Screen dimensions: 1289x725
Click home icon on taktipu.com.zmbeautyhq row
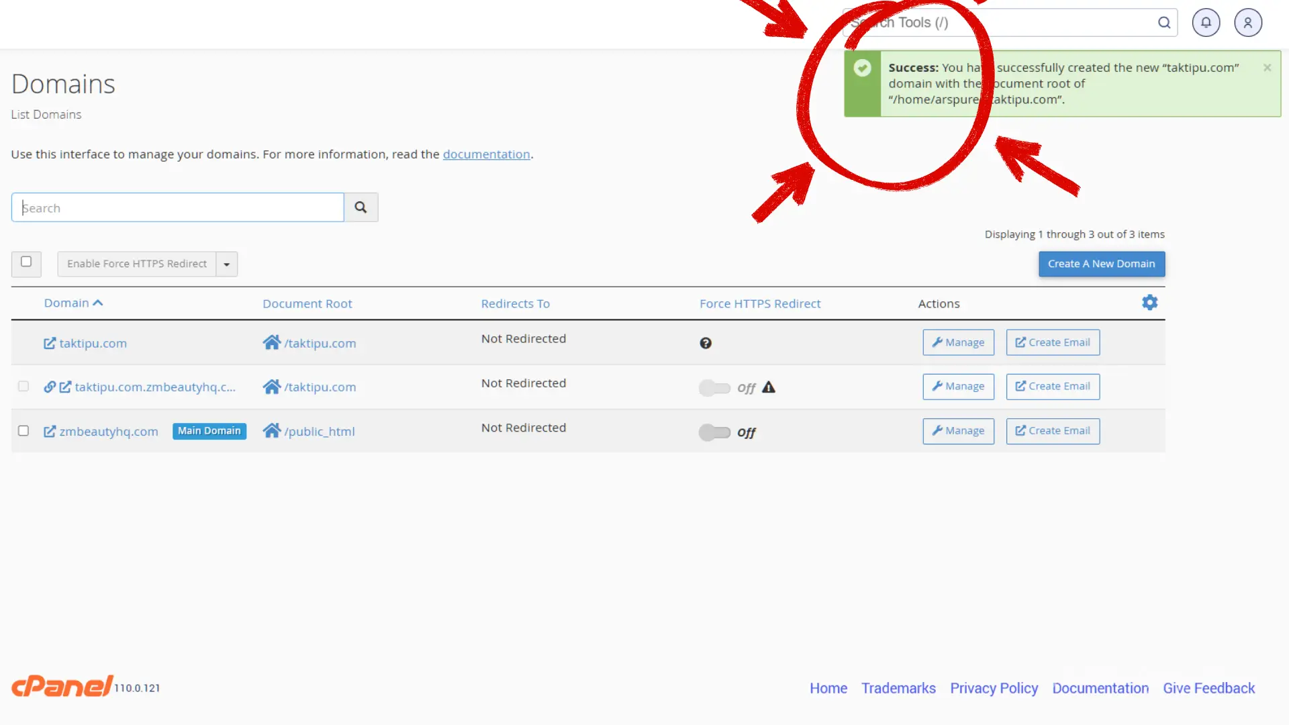pyautogui.click(x=272, y=387)
